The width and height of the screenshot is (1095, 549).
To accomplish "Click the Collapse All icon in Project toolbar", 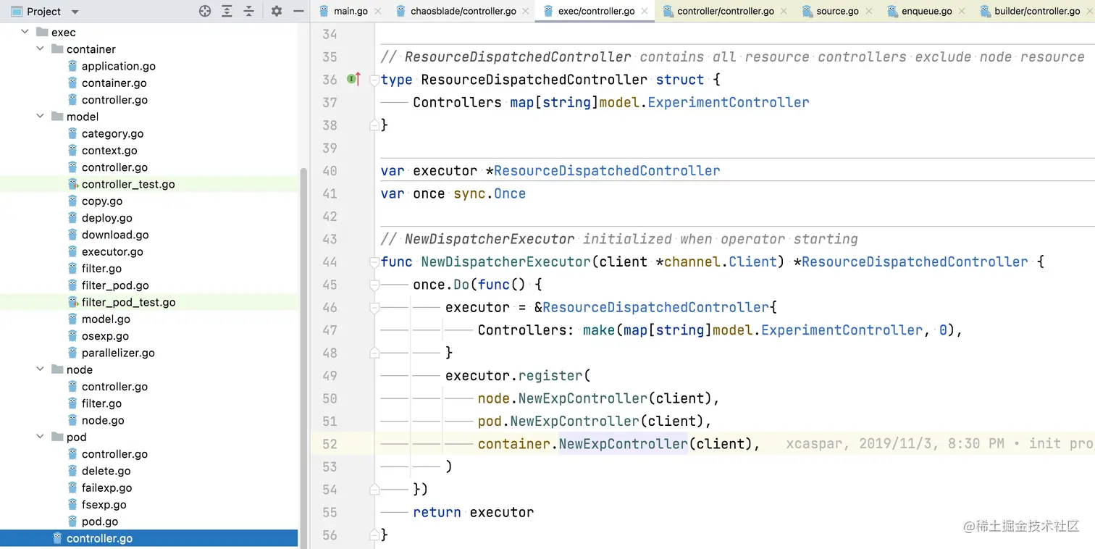I will 248,11.
